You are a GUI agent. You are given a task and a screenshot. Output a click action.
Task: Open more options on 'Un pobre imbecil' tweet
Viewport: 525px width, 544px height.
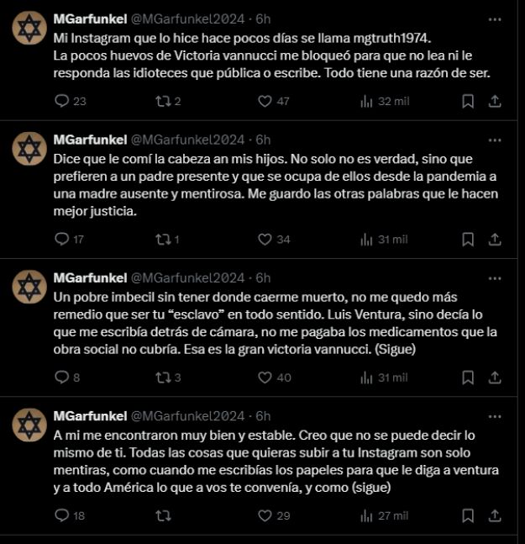tap(495, 278)
